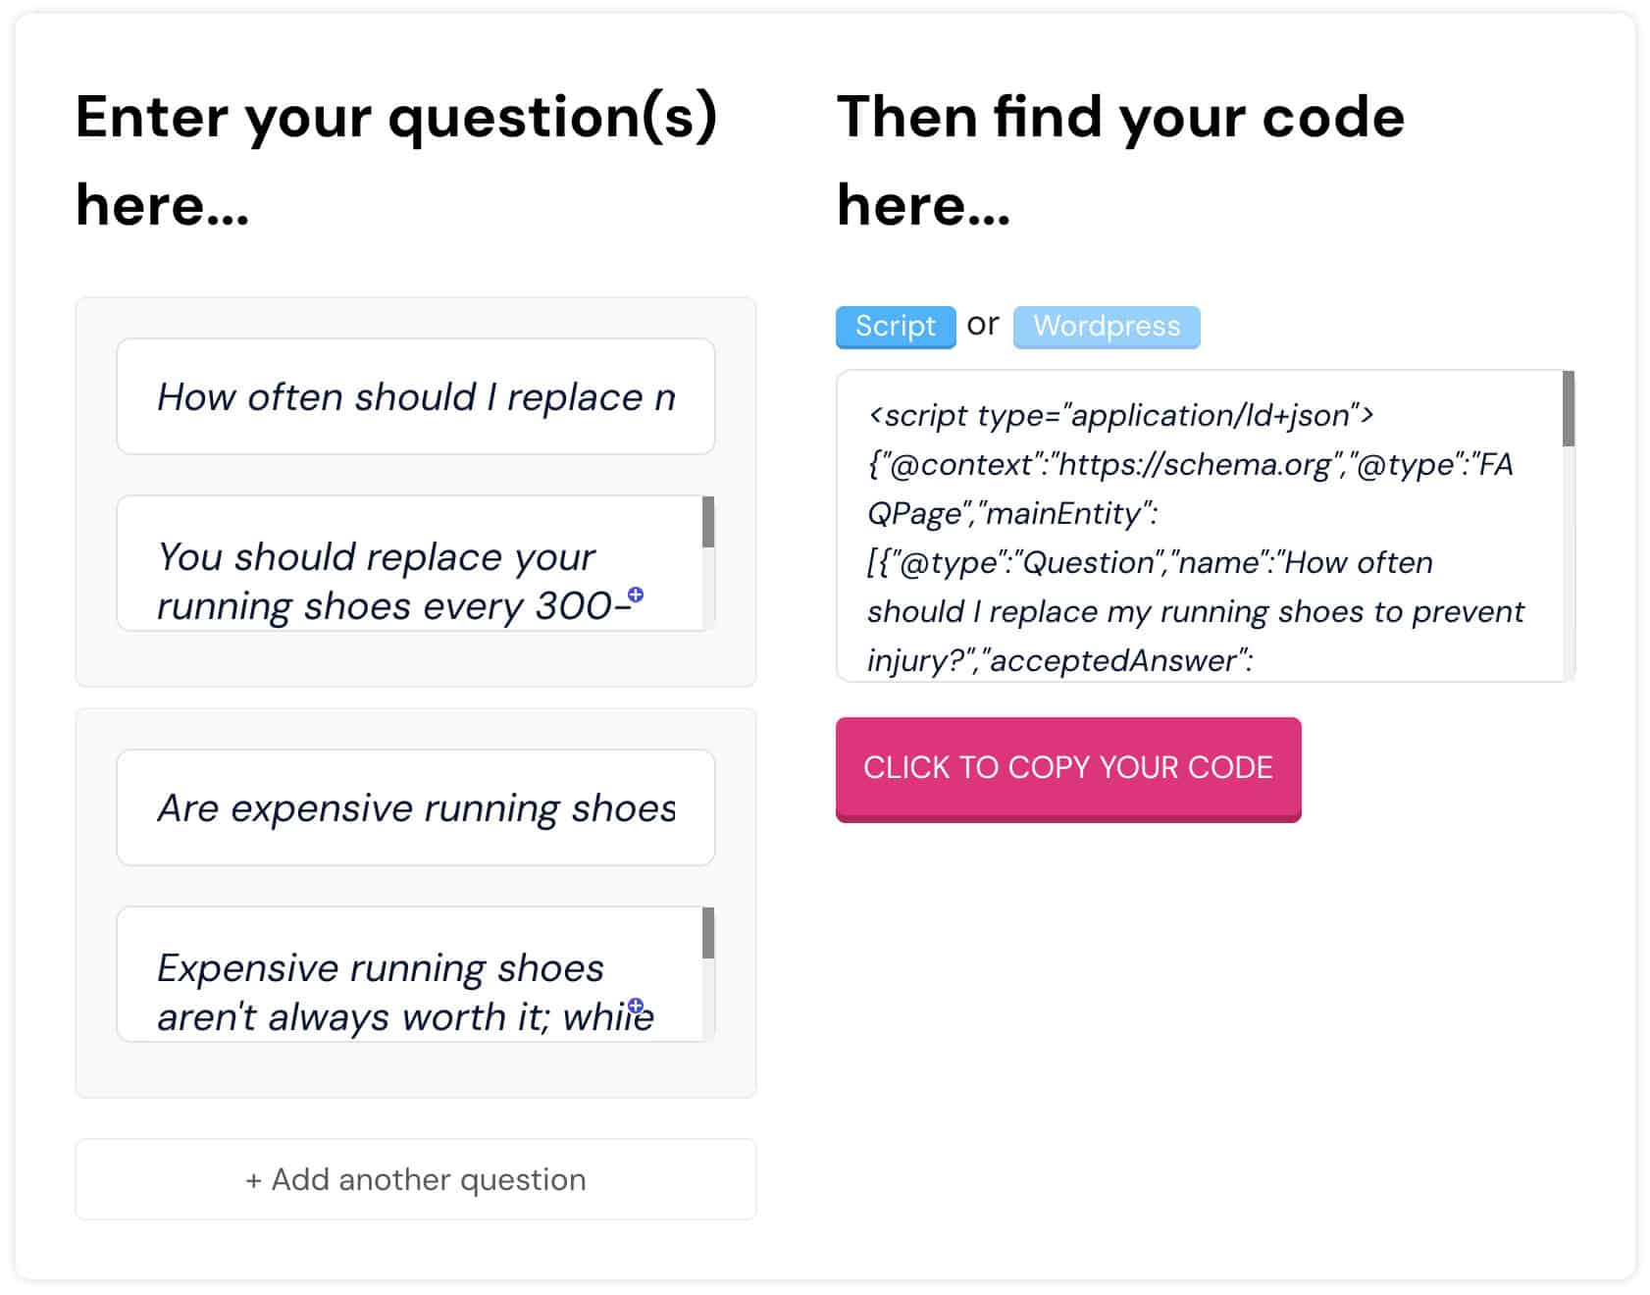
Task: Switch to the Wordpress output format
Action: tap(1107, 326)
